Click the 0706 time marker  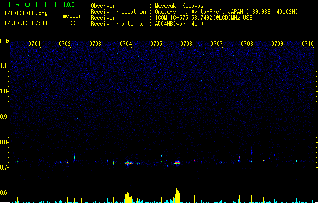[186, 44]
